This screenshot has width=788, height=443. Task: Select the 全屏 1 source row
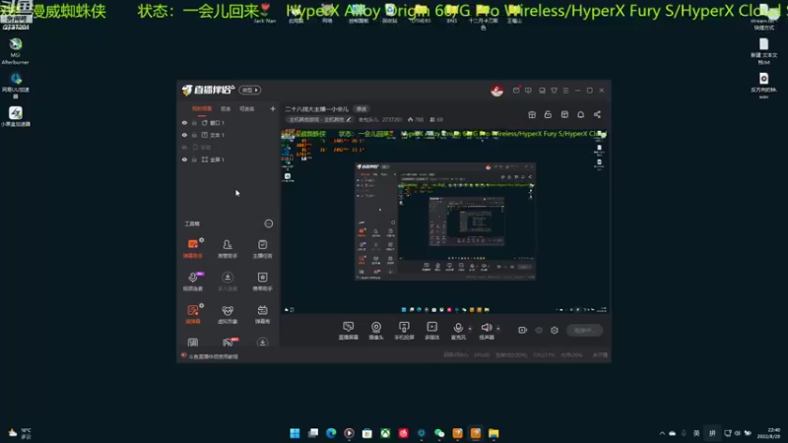click(x=229, y=159)
